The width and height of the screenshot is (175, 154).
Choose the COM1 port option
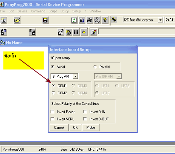pyautogui.click(x=53, y=86)
